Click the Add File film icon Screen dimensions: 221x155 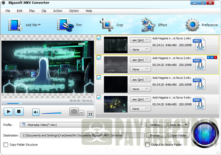(15, 25)
